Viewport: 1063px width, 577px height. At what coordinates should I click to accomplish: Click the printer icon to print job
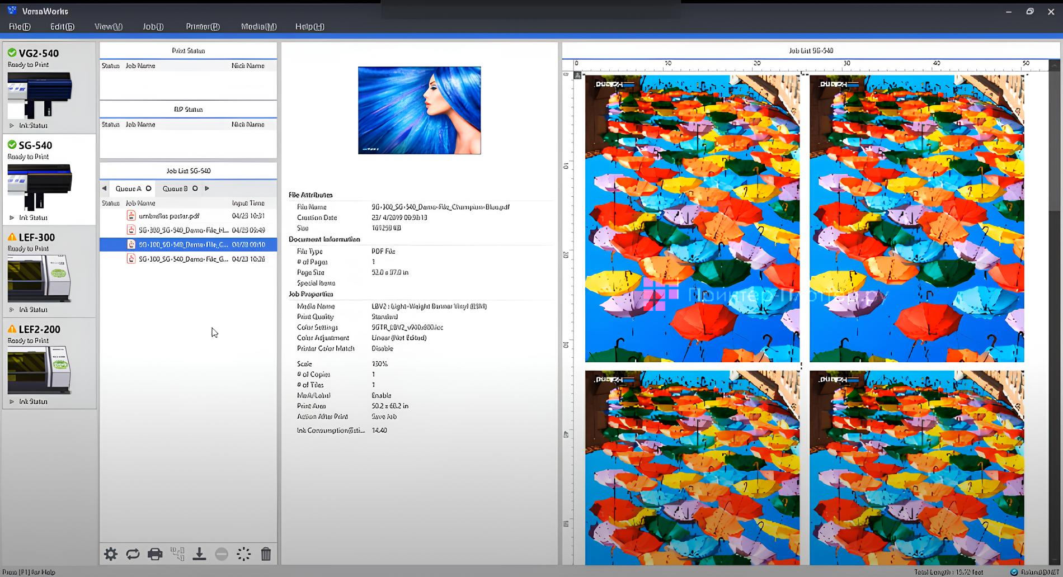tap(155, 554)
